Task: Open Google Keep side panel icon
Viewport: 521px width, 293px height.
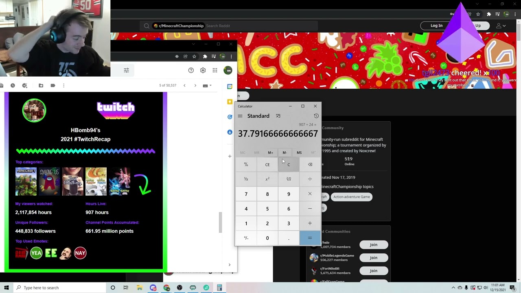Action: [230, 101]
